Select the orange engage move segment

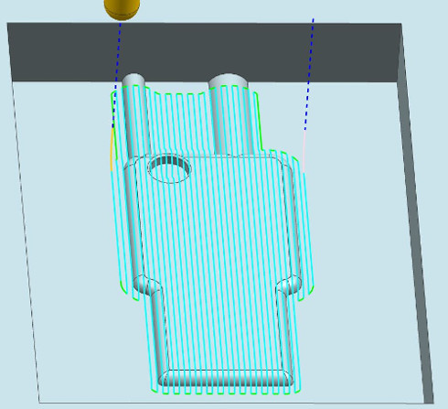[x=112, y=149]
